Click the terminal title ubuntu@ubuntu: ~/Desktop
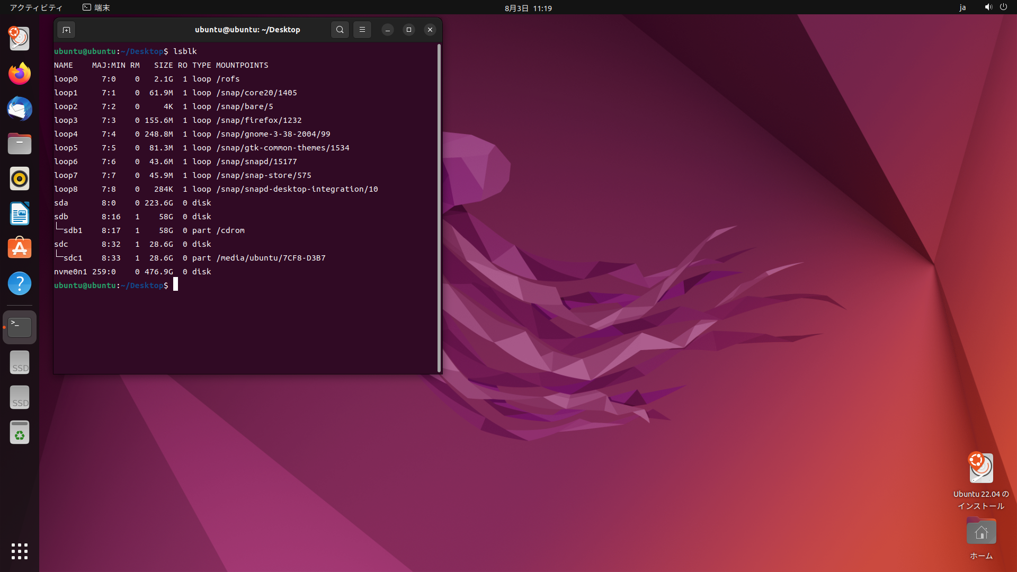The height and width of the screenshot is (572, 1017). (x=247, y=30)
